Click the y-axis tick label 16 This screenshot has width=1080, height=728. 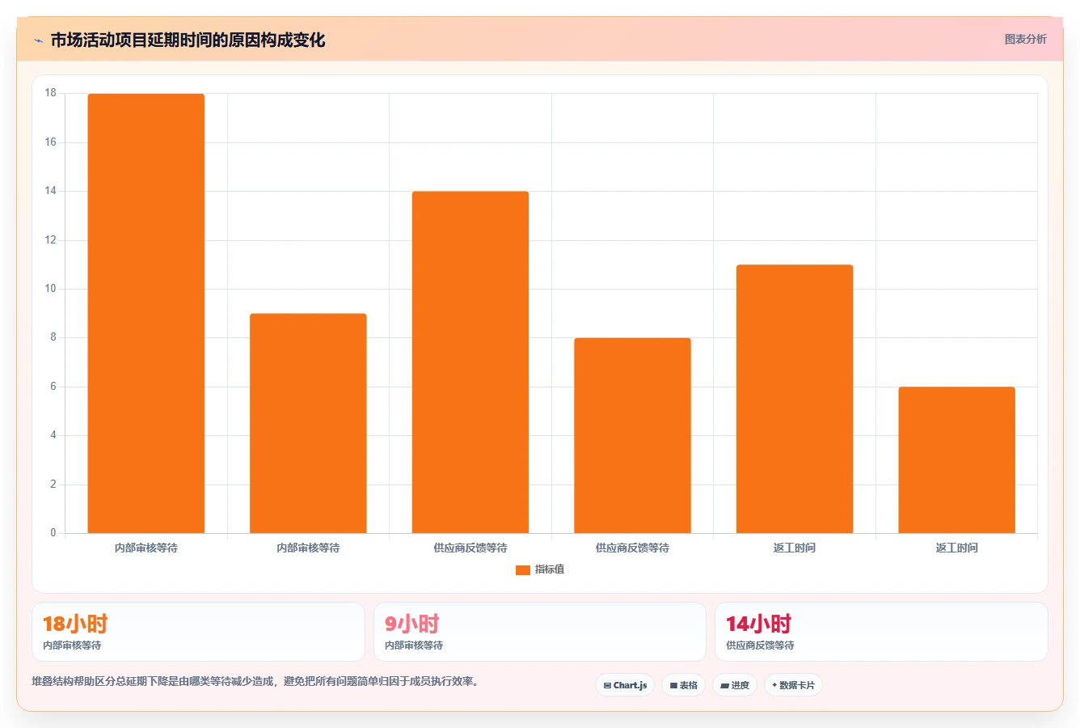point(51,142)
